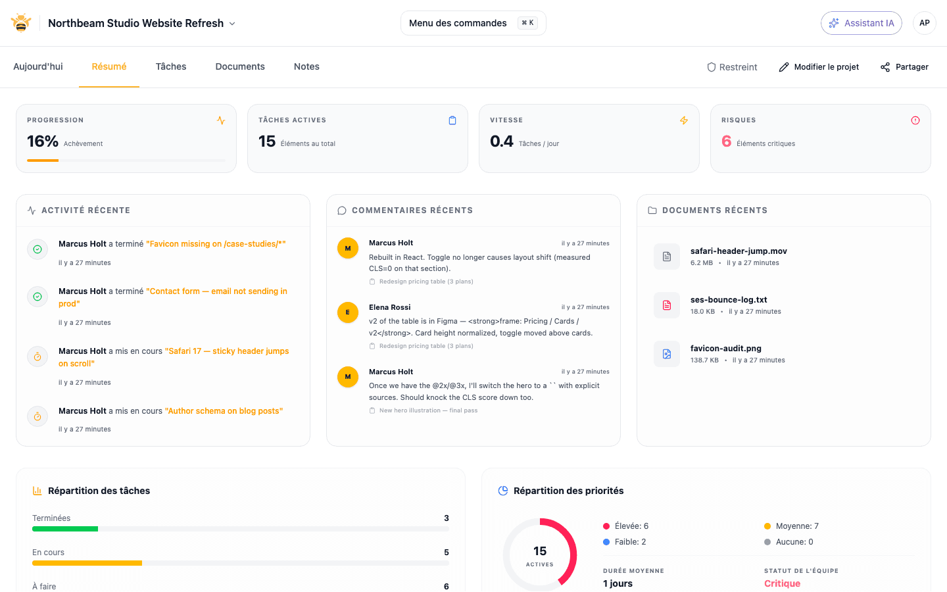Screen dimensions: 947x592
Task: Click the AP avatar in the top right
Action: (925, 22)
